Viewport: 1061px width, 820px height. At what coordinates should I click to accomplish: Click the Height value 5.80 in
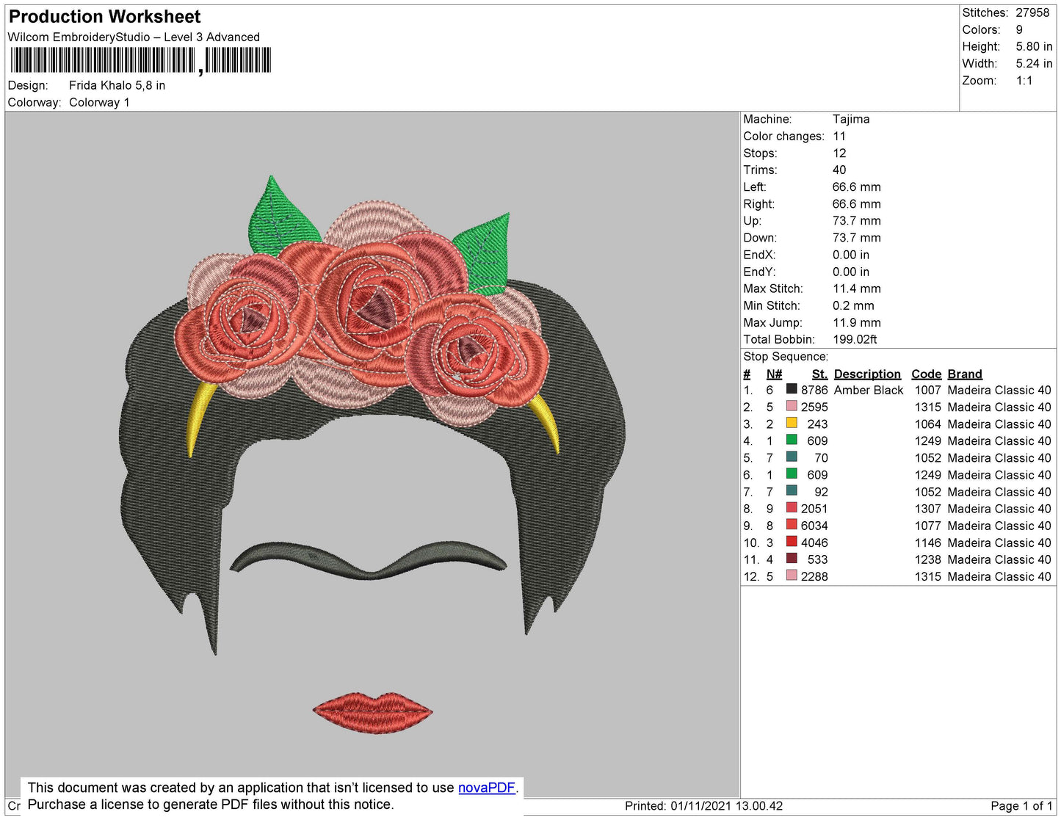(1034, 47)
